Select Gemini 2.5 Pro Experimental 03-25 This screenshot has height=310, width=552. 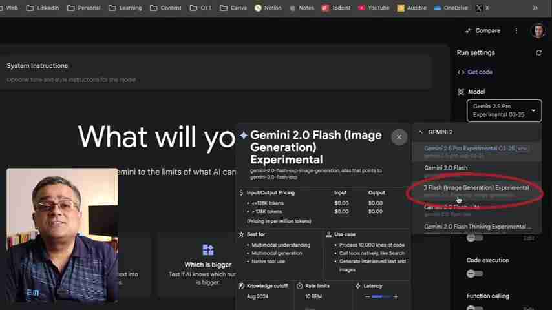tap(476, 152)
